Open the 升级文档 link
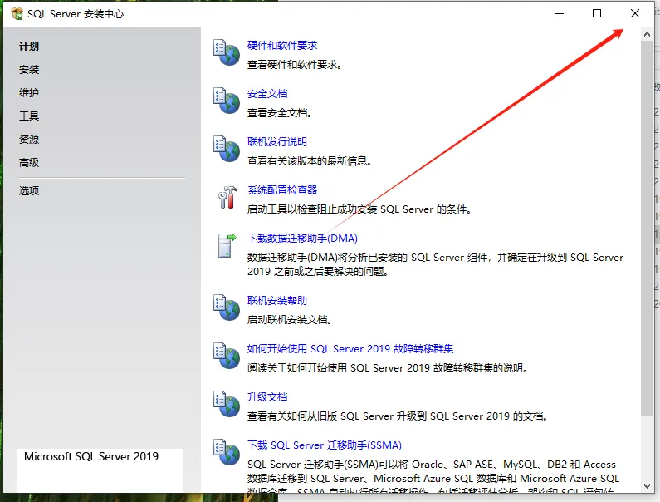660x502 pixels. (267, 397)
